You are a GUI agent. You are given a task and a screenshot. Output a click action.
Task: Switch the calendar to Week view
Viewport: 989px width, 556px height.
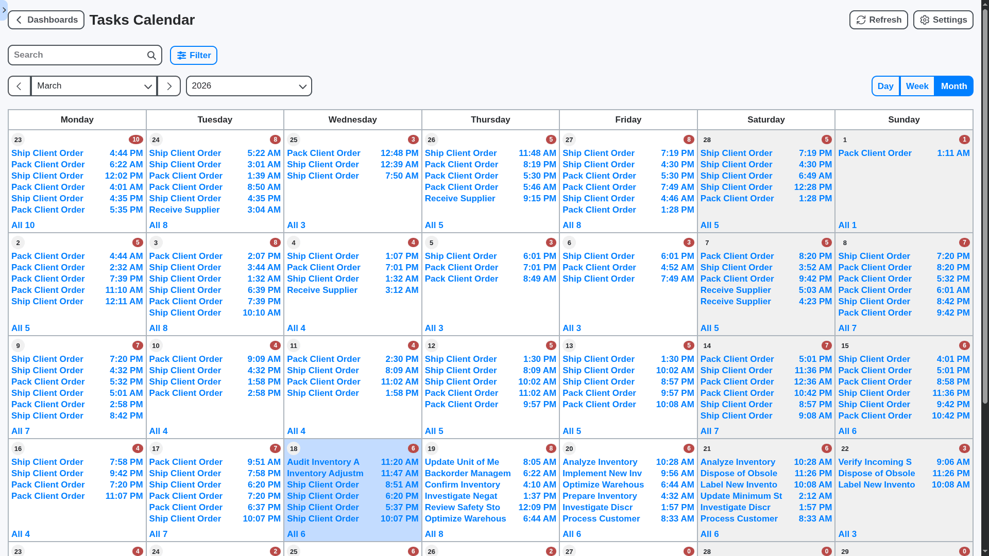pyautogui.click(x=917, y=86)
